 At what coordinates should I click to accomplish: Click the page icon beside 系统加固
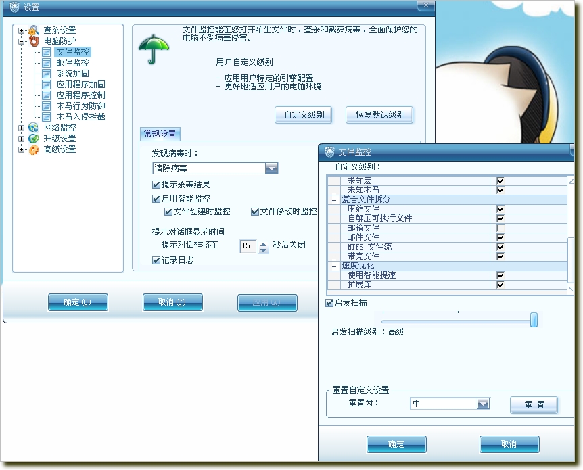[x=47, y=74]
